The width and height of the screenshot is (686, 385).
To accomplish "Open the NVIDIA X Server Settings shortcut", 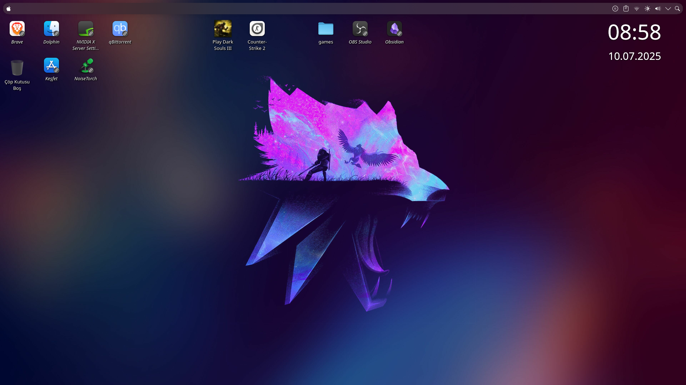I will (x=86, y=29).
